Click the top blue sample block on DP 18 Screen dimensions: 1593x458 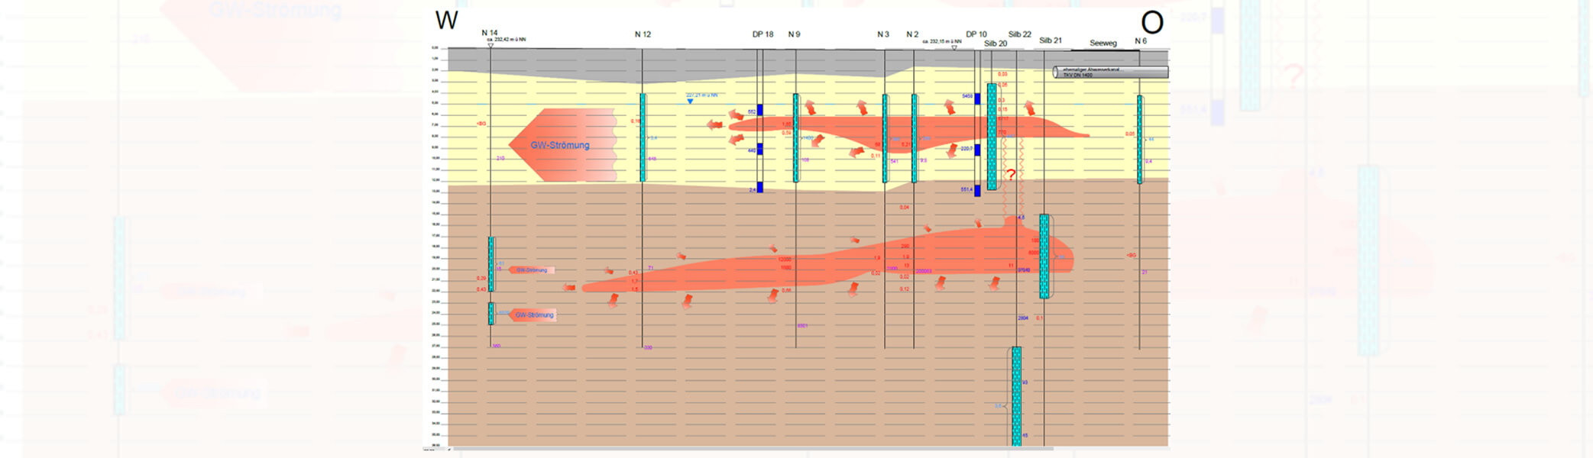(x=760, y=111)
